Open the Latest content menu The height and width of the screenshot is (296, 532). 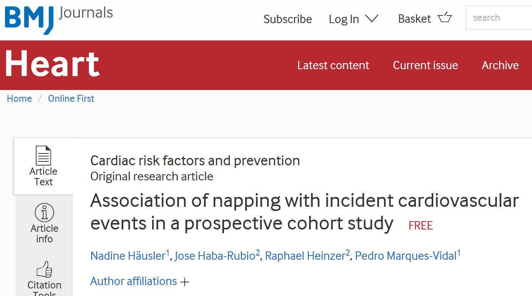point(333,65)
